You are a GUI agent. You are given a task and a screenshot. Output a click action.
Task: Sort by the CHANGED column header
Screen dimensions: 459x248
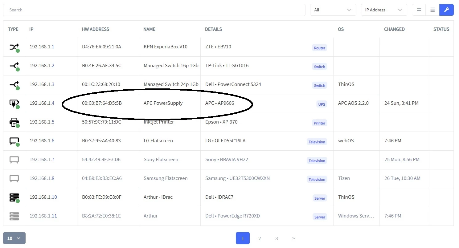394,29
